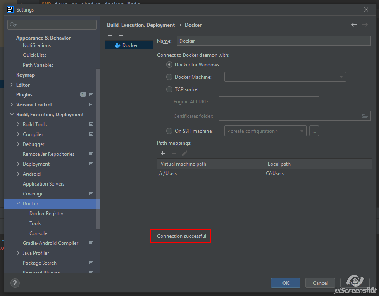Select the Docker Machine radio option
This screenshot has height=296, width=379.
pos(169,77)
